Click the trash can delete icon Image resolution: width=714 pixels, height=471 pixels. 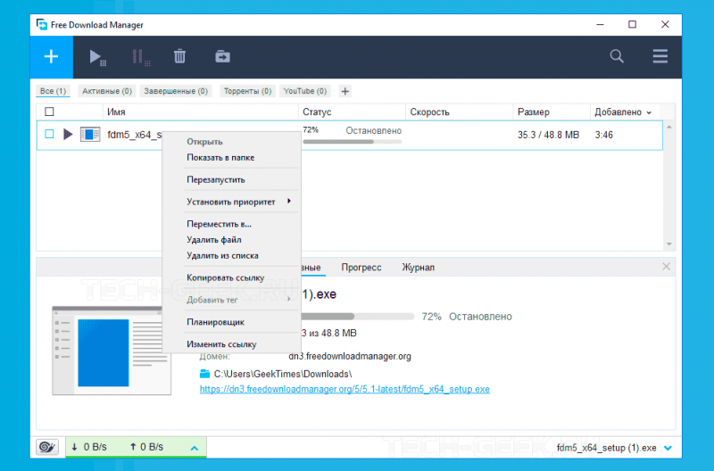[180, 56]
